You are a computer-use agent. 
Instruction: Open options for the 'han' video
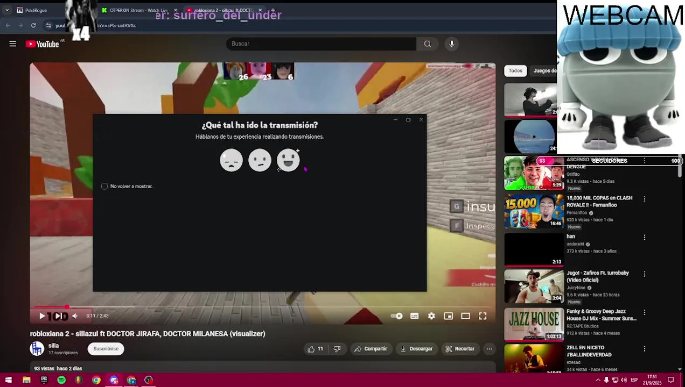(644, 237)
